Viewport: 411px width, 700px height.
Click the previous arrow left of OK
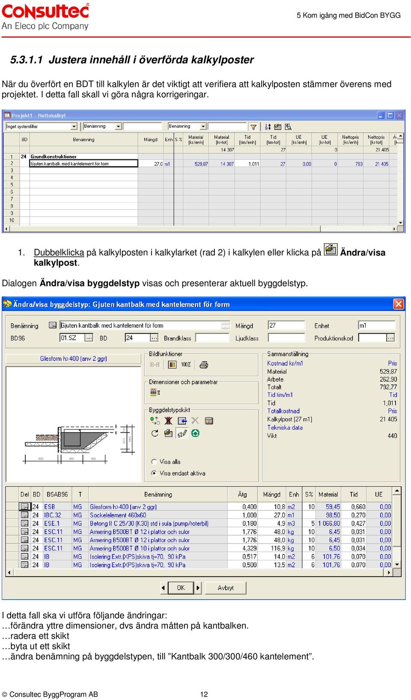(163, 588)
